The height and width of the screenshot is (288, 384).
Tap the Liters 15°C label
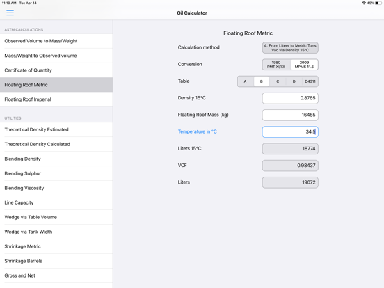(189, 148)
